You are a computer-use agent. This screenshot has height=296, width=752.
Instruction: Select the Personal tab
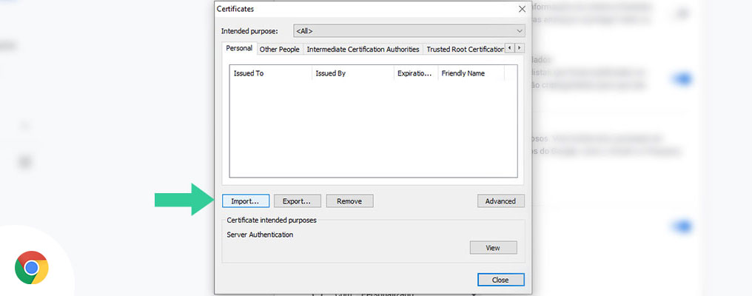[x=239, y=48]
